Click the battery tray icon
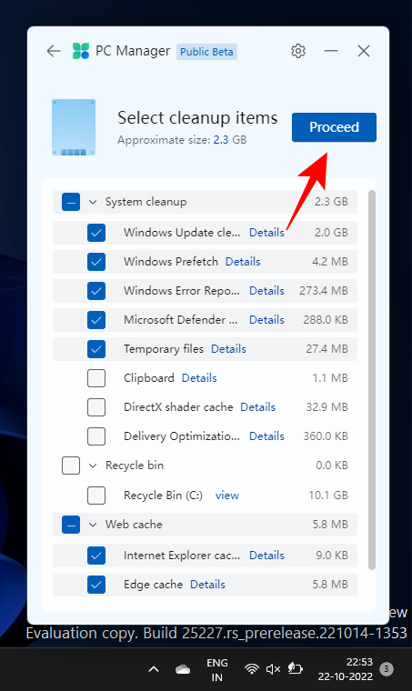This screenshot has width=412, height=691. [296, 669]
